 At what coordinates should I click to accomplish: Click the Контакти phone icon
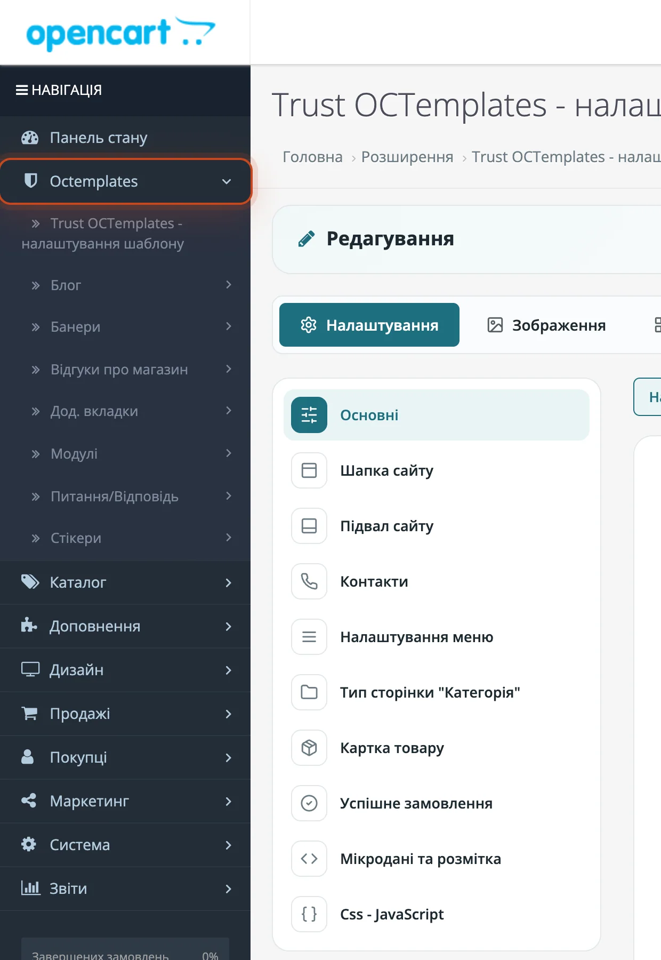pyautogui.click(x=309, y=581)
